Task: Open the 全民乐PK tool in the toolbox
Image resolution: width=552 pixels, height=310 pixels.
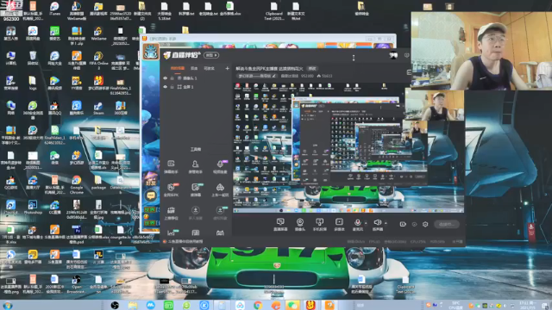Action: click(171, 189)
